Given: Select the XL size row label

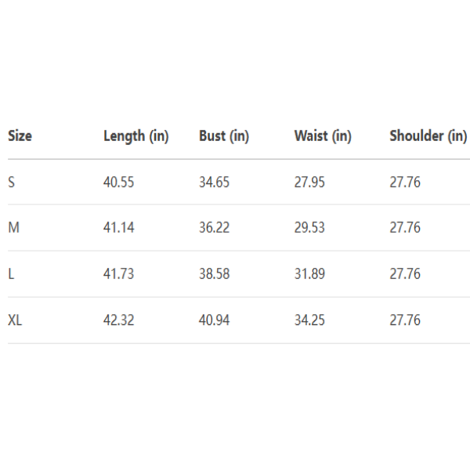Looking at the screenshot, I should [x=16, y=320].
